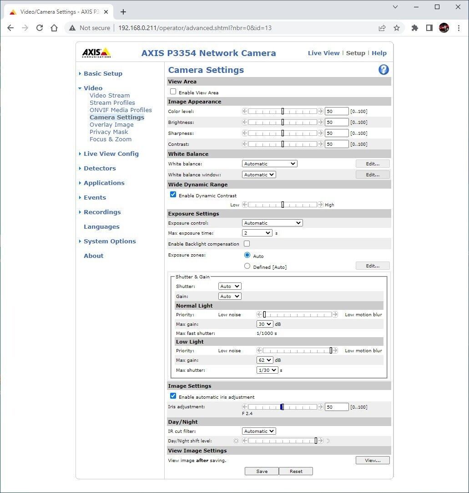
Task: Edit Exposure zones definition
Action: 373,266
